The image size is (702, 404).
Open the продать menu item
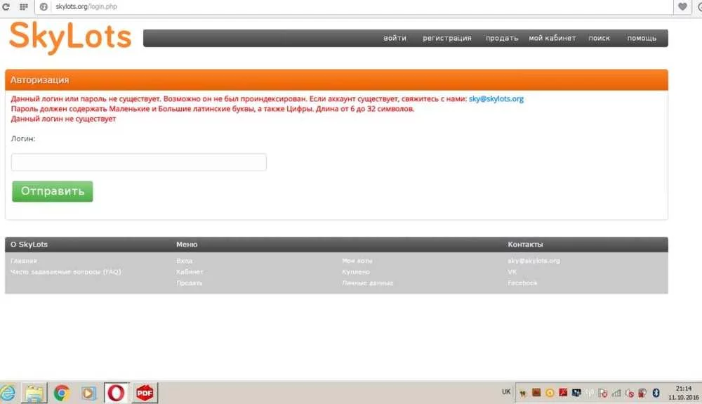(502, 38)
